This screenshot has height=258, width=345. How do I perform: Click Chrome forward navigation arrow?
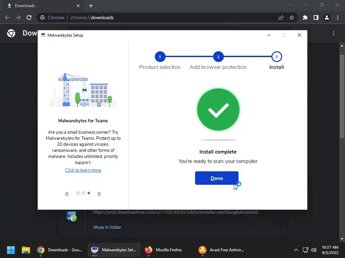(x=18, y=17)
